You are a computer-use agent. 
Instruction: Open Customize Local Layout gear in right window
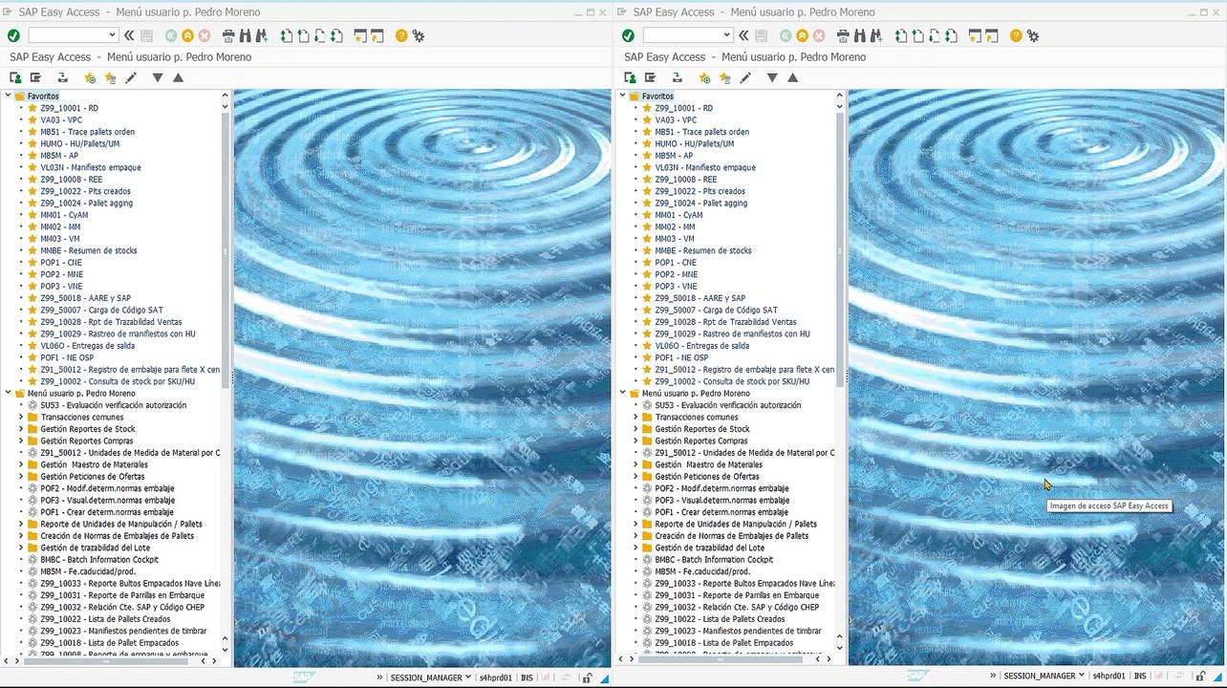coord(1032,35)
